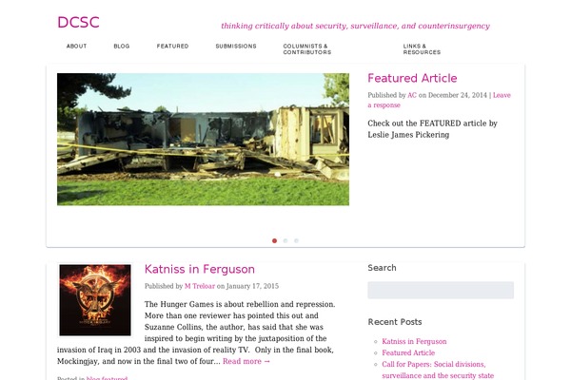Open the Mockingjay post thumbnail

pyautogui.click(x=95, y=300)
